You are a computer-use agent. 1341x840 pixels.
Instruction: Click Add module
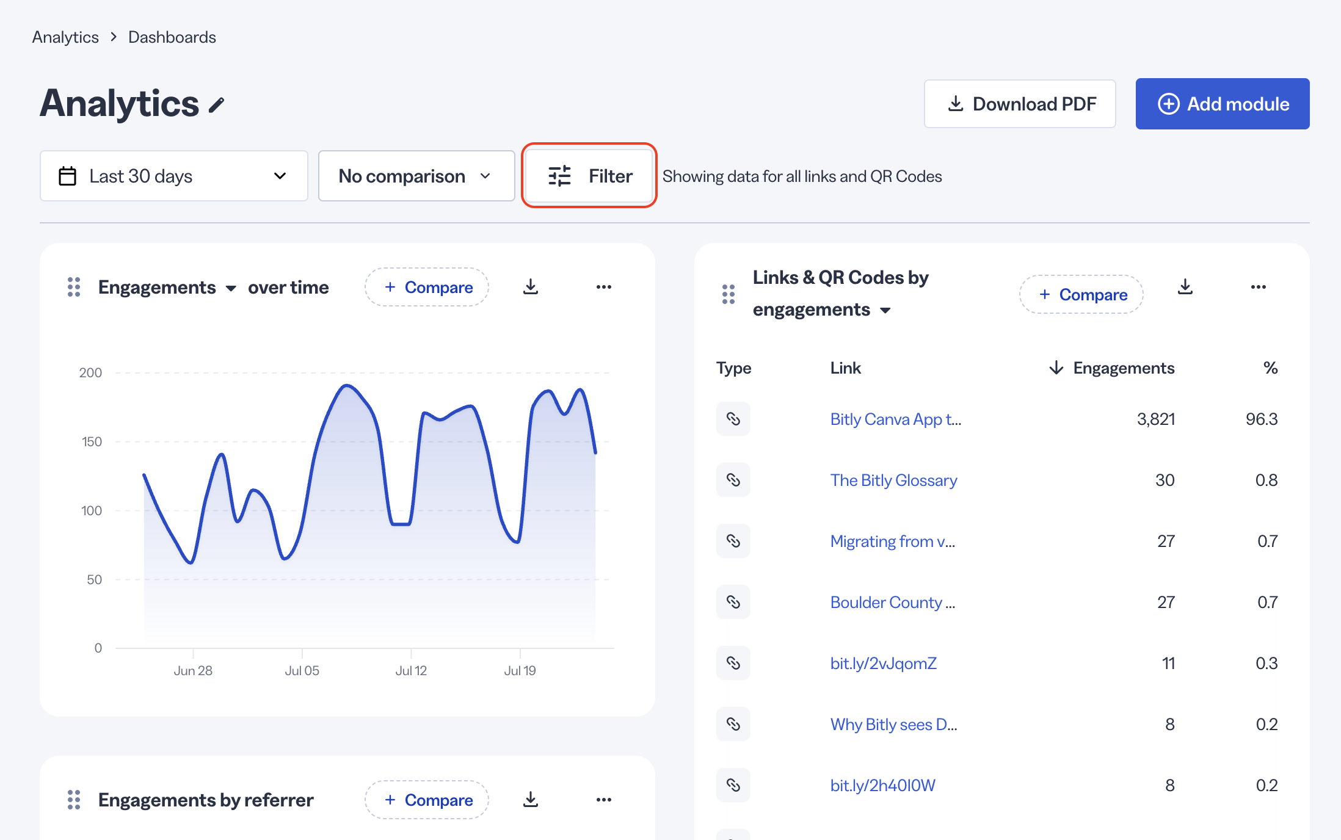(1223, 104)
